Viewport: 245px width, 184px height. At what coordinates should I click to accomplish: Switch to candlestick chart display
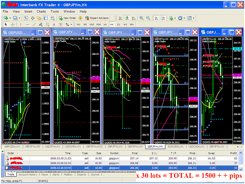[x=127, y=18]
